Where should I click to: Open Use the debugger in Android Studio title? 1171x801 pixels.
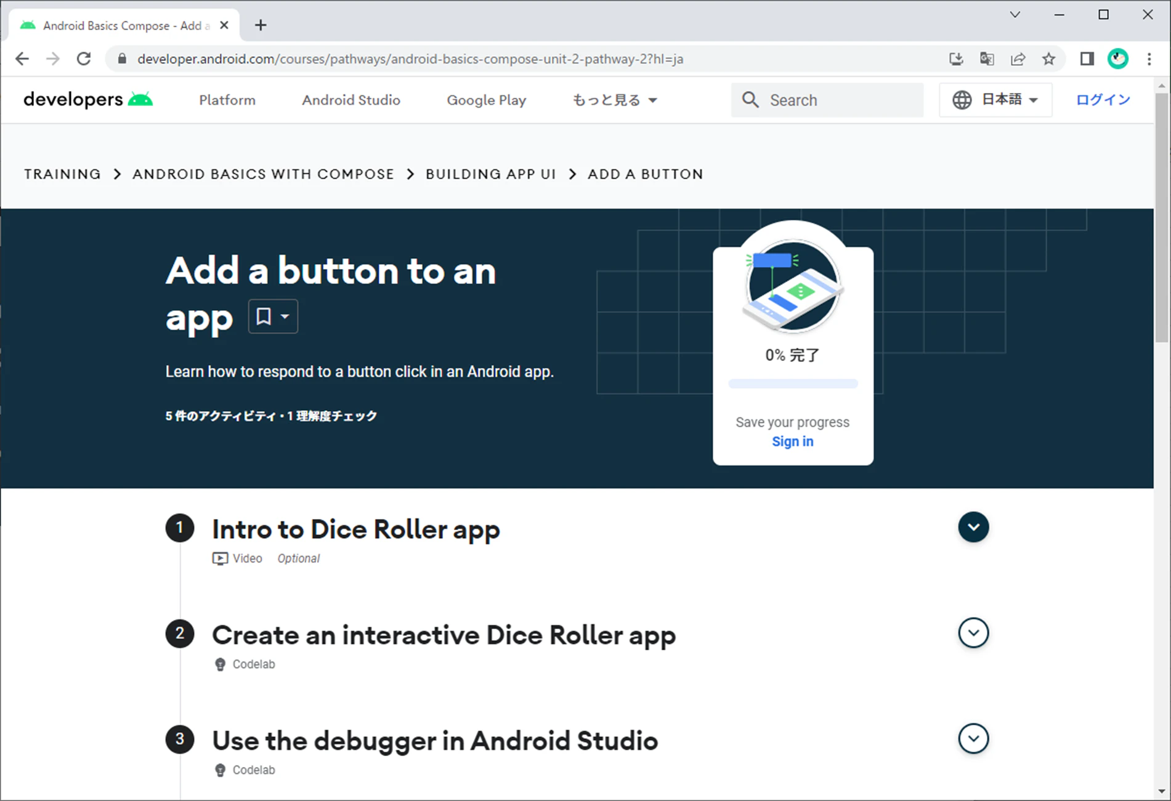coord(435,741)
